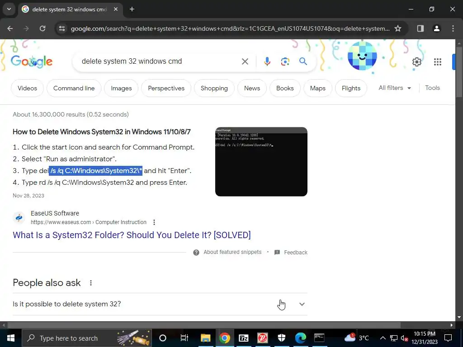Open Command Prompt from the taskbar

[x=320, y=338]
